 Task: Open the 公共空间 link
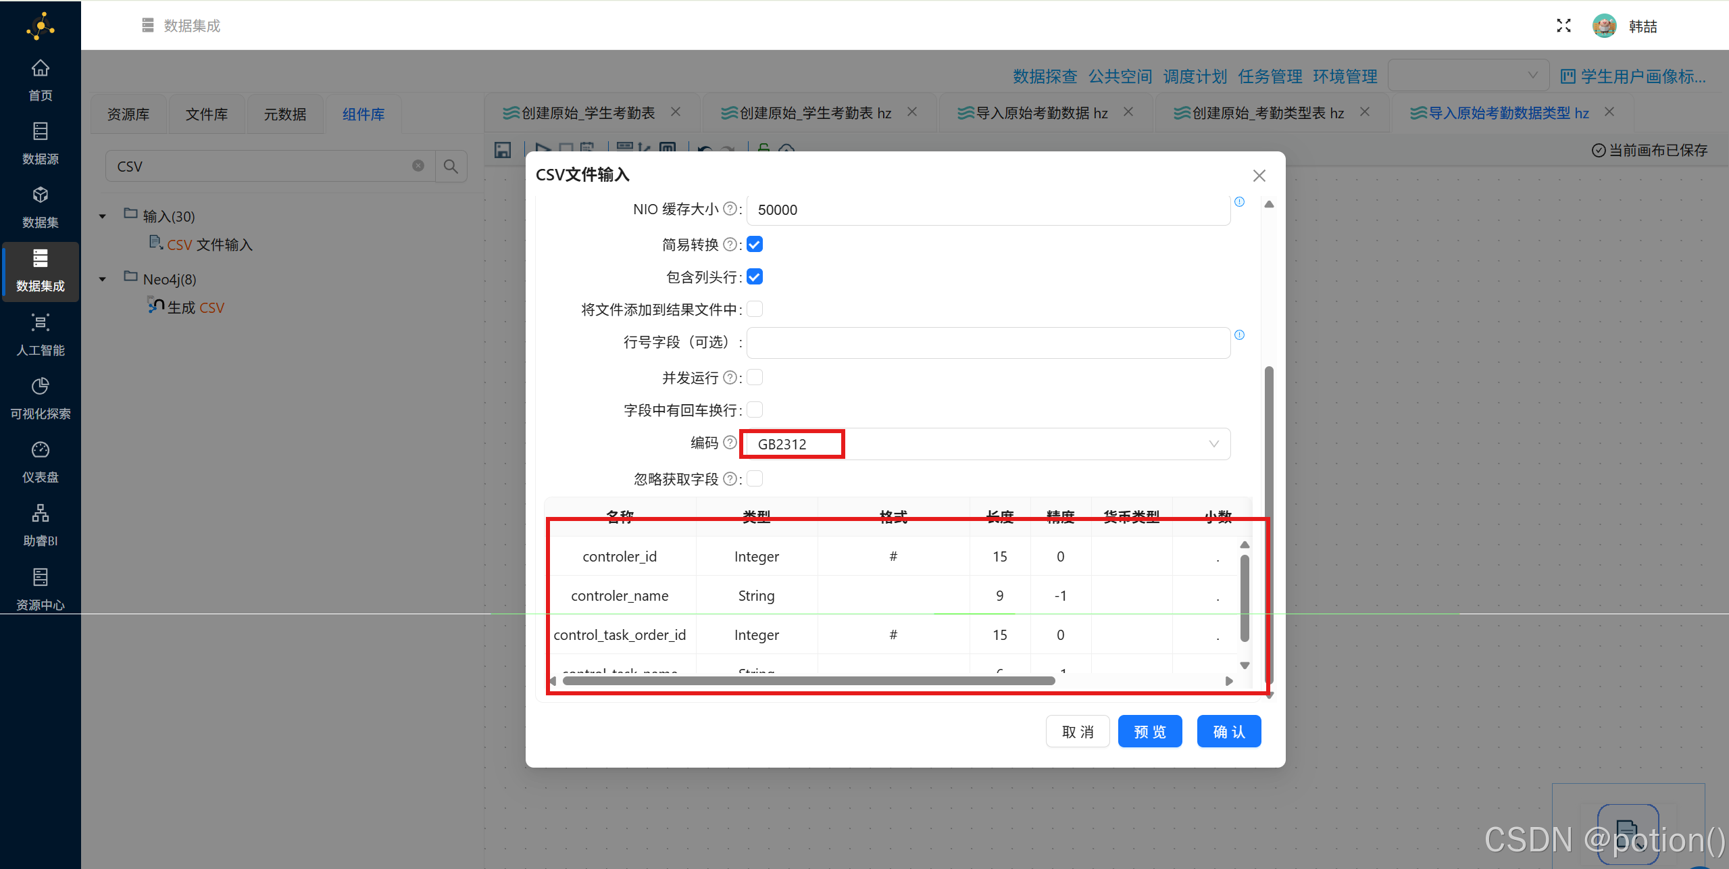pos(1120,76)
